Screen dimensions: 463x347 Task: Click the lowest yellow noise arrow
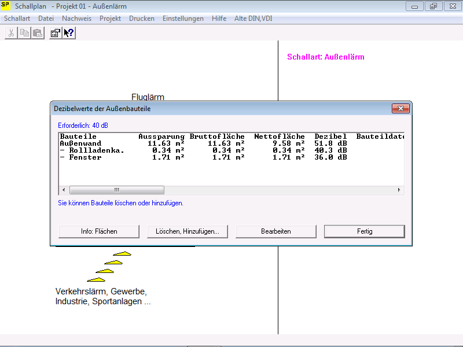click(x=96, y=279)
